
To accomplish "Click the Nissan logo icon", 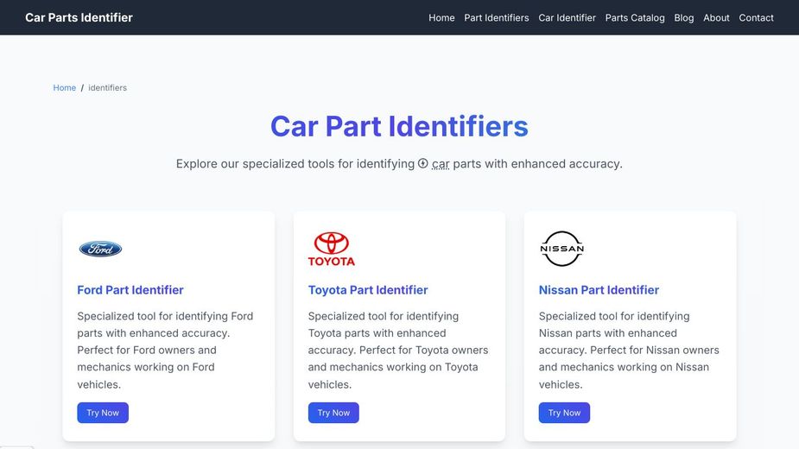I will (x=561, y=249).
